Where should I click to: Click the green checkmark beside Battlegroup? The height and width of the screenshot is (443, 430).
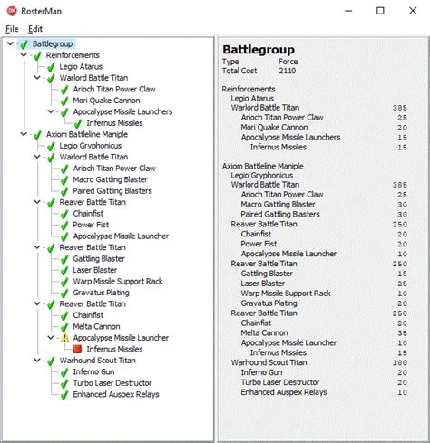[x=24, y=44]
